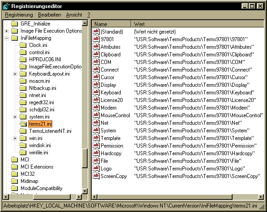
Task: Click tree pane vertical scroll down arrow
Action: pos(85,191)
